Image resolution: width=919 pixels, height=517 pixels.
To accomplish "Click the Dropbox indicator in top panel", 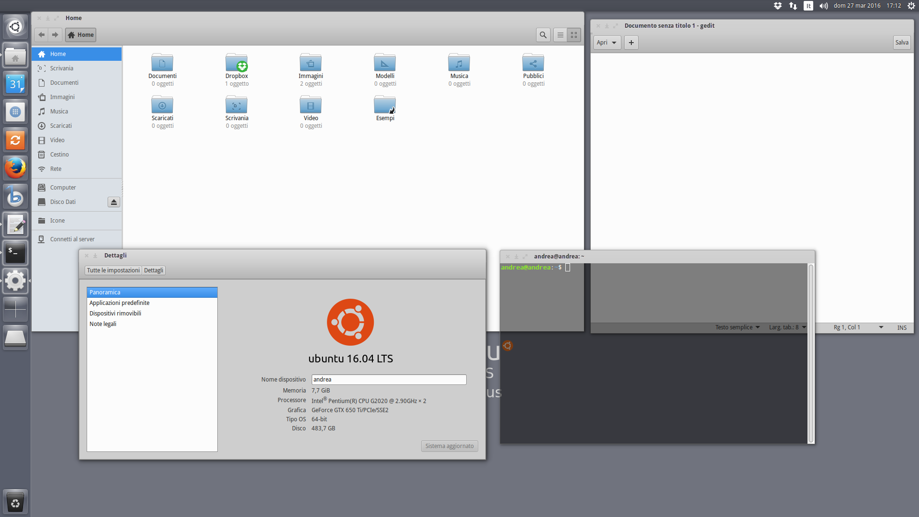I will [778, 6].
